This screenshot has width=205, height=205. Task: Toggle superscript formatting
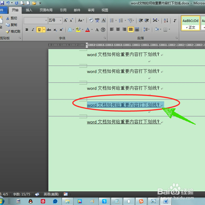[61, 30]
